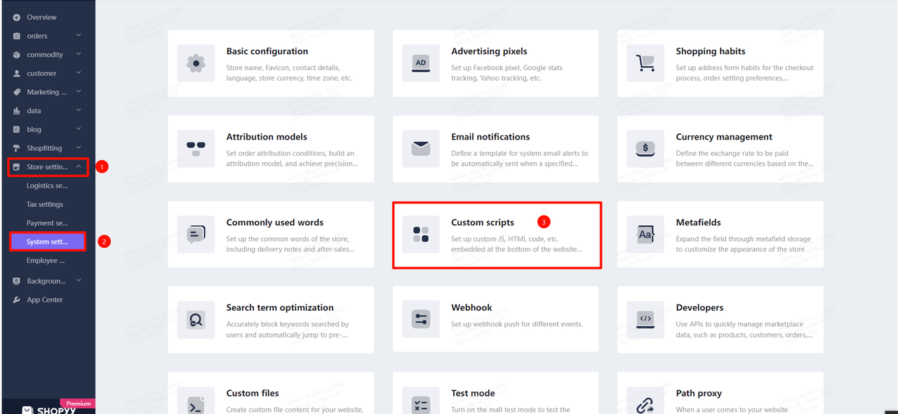
Task: Click the Search term optimization icon
Action: 196,320
